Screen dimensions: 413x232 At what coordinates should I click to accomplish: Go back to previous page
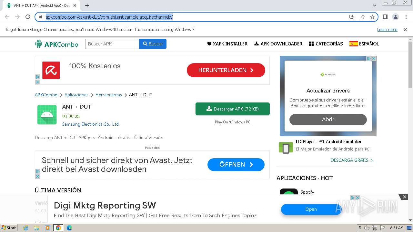tap(7, 17)
